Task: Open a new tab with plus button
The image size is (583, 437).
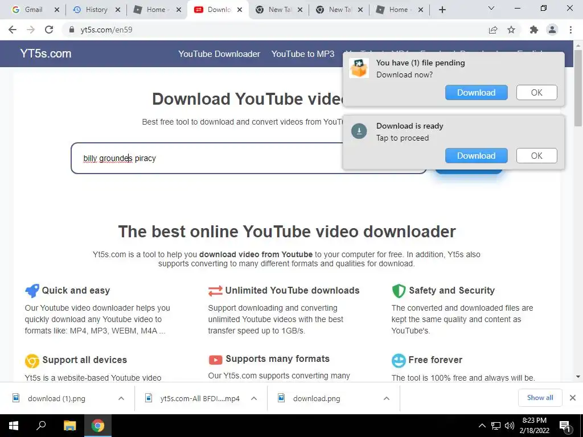Action: coord(442,10)
